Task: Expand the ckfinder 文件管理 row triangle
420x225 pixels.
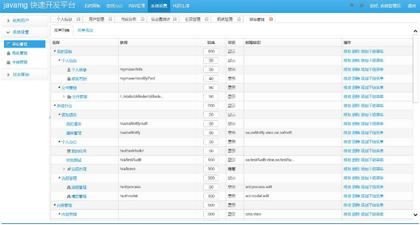Action: pos(64,96)
